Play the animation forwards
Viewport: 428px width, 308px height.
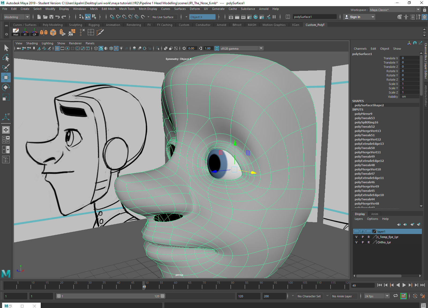click(x=404, y=285)
